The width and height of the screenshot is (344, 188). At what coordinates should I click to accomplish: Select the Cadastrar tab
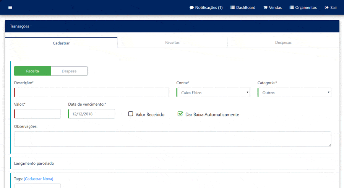pos(61,43)
